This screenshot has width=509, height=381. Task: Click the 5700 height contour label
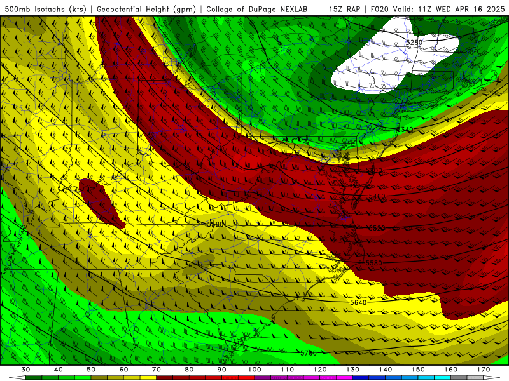point(309,353)
